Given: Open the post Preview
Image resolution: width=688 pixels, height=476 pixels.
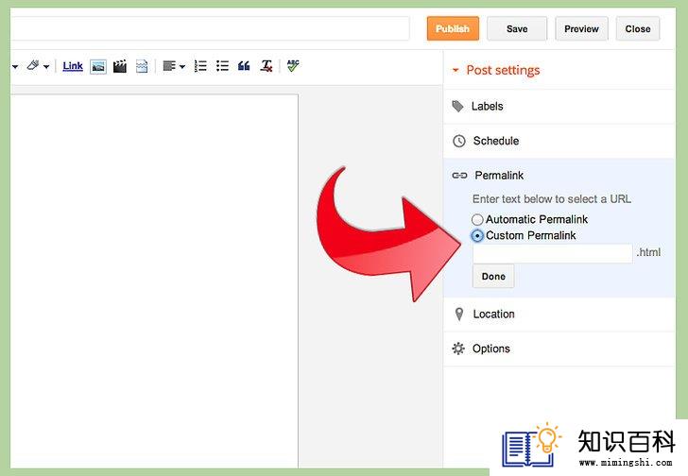Looking at the screenshot, I should tap(581, 29).
